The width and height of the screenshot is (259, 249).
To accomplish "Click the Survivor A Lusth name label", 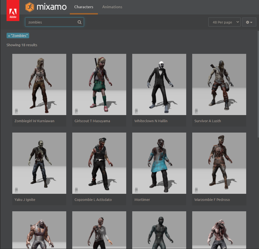I will tap(207, 121).
